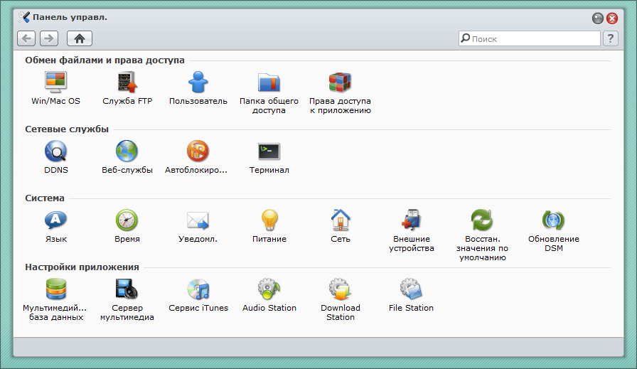Open the Download Station icon

click(x=340, y=289)
